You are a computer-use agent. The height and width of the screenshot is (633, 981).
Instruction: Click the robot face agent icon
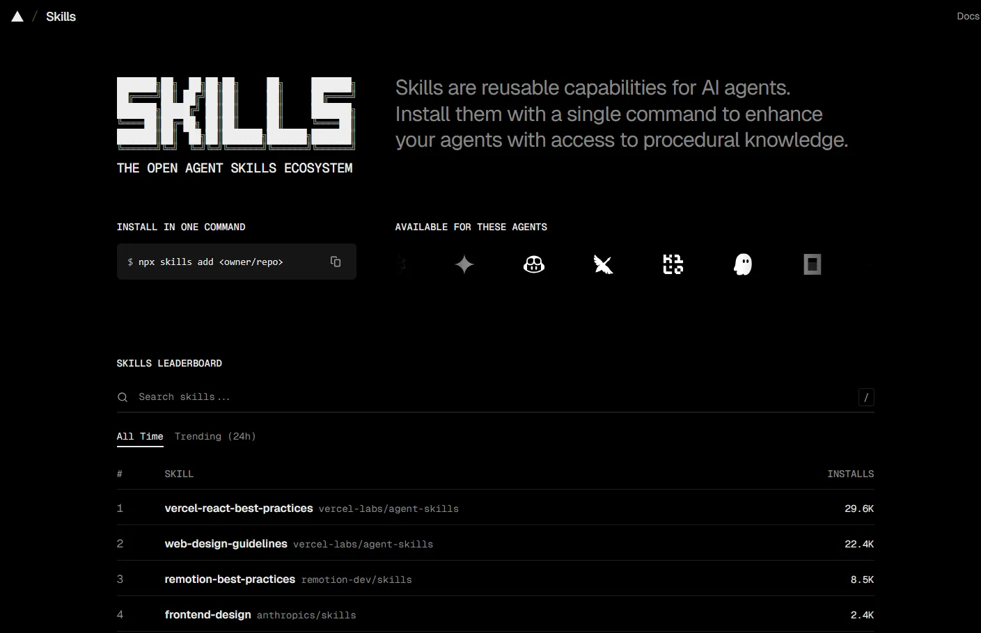(x=533, y=264)
